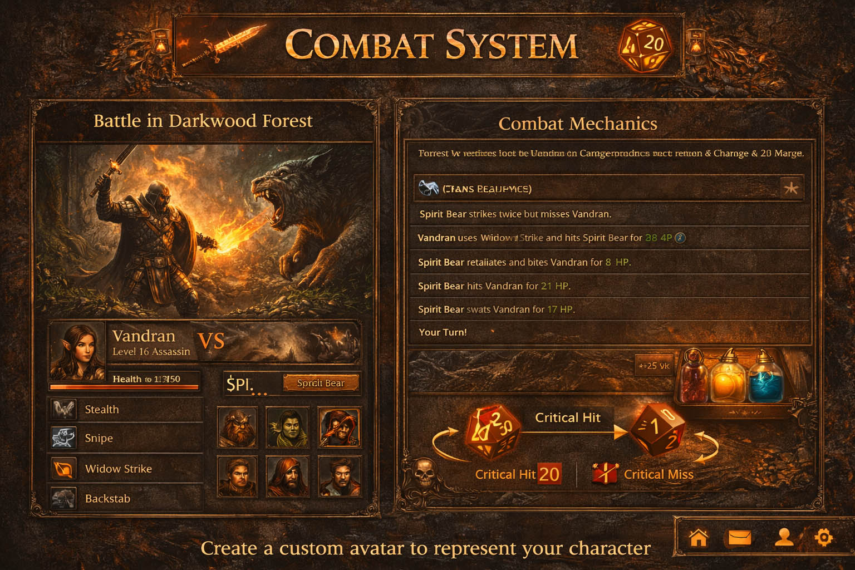Select the orange potion bottle

(x=728, y=376)
